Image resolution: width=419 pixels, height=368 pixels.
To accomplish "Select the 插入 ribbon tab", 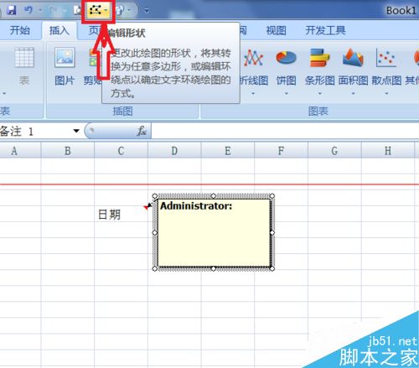I will [x=59, y=30].
